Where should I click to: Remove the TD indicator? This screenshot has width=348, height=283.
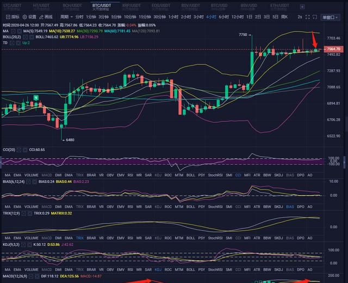pos(18,42)
